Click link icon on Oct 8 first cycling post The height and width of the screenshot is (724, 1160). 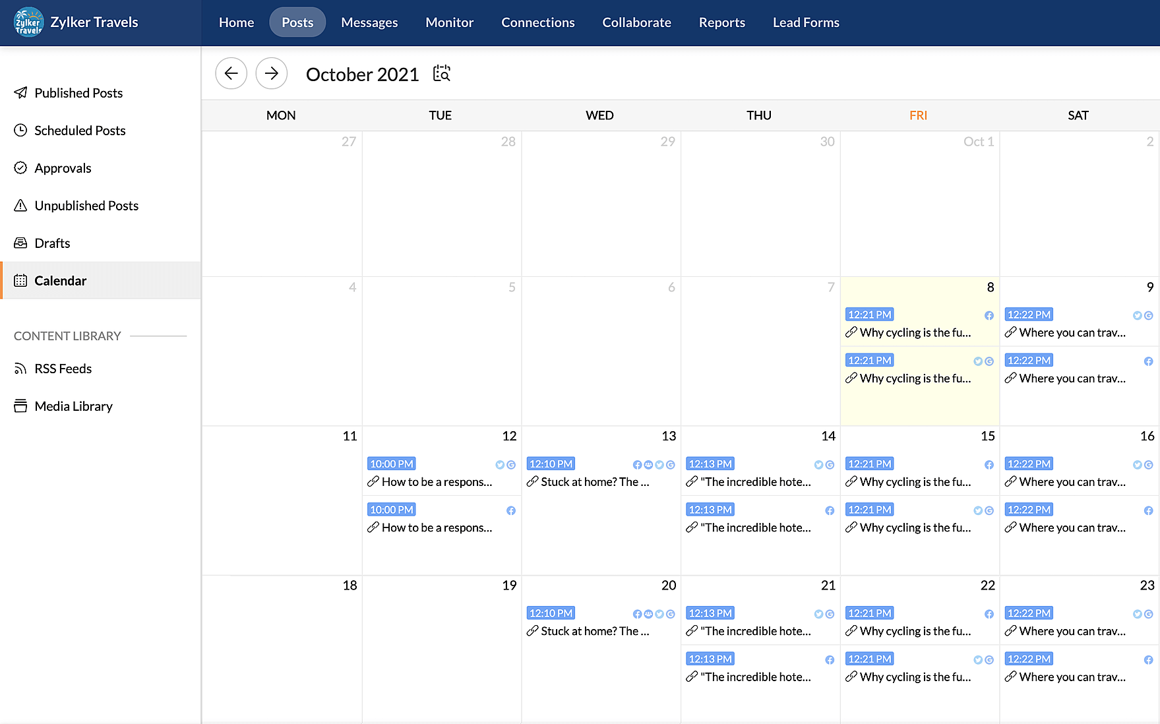[x=851, y=332]
